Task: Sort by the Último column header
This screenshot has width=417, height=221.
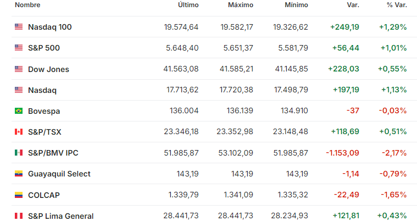Action: [x=188, y=5]
